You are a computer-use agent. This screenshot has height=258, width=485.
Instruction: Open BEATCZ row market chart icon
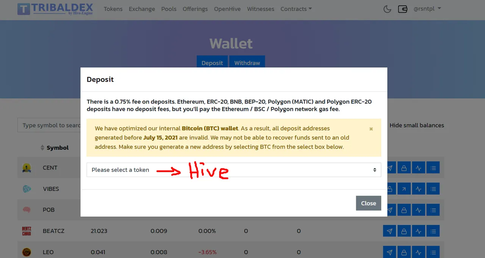coord(418,231)
